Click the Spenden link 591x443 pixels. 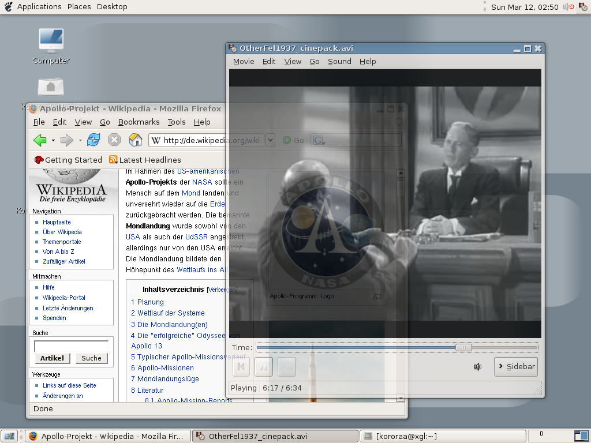54,318
